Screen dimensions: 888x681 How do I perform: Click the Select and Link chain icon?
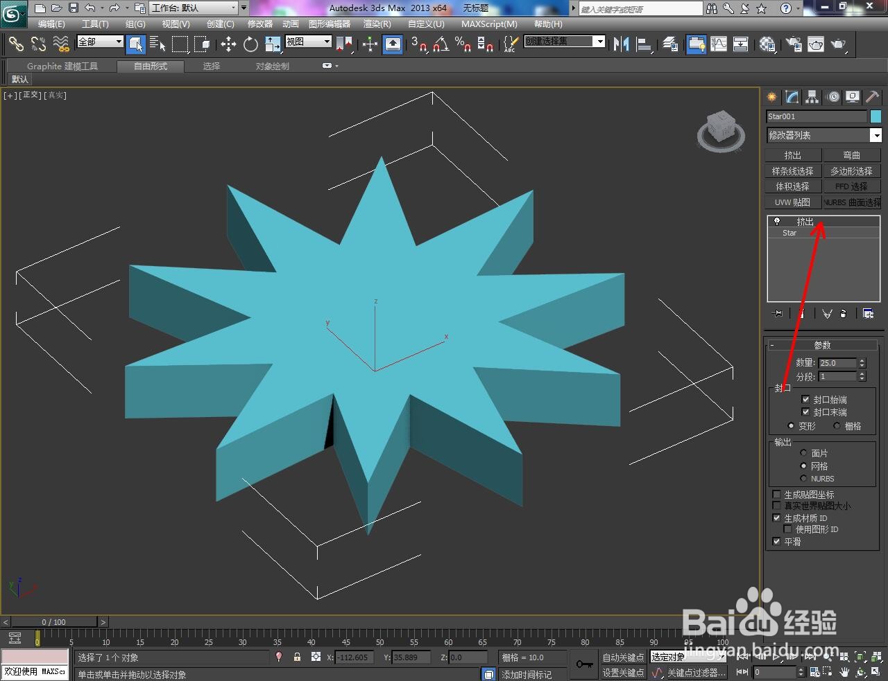(x=15, y=44)
